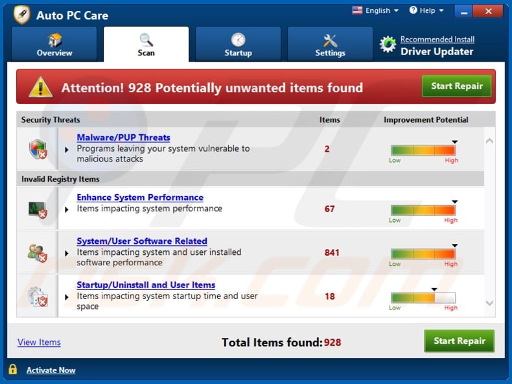Expand the System/User Software Related row arrow

(67, 253)
